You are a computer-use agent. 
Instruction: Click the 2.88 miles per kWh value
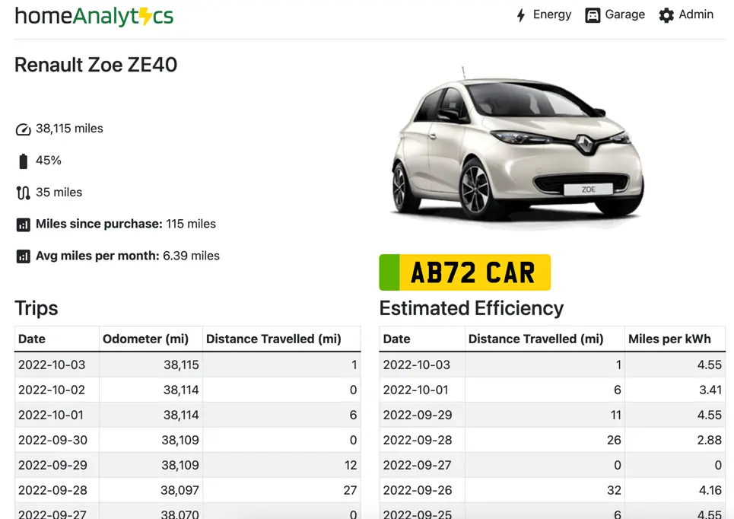pos(709,441)
